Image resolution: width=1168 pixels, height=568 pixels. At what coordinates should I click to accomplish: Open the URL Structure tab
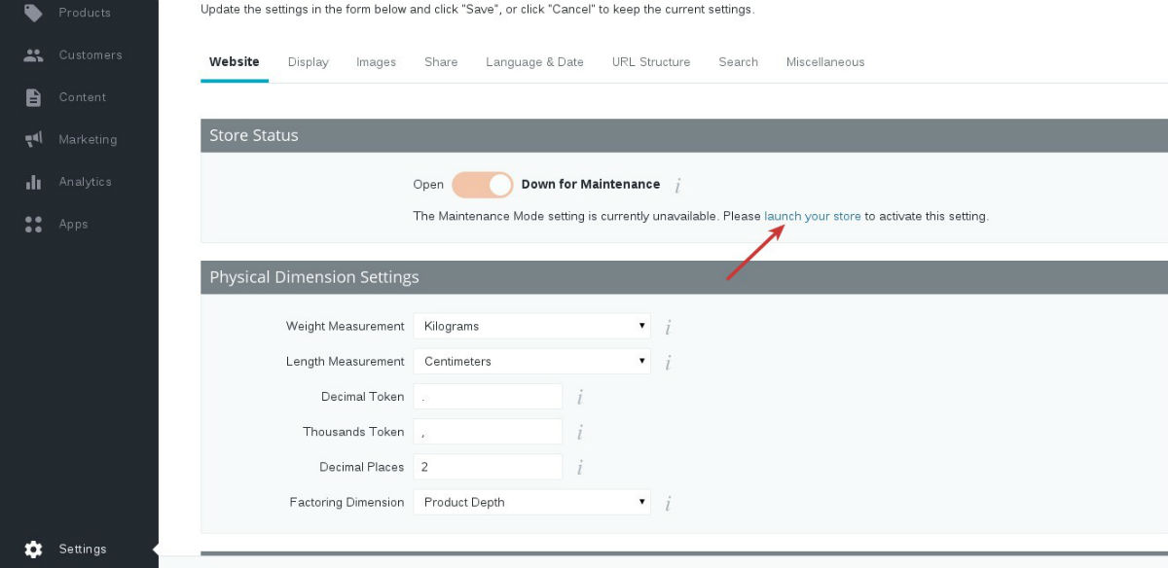coord(651,62)
